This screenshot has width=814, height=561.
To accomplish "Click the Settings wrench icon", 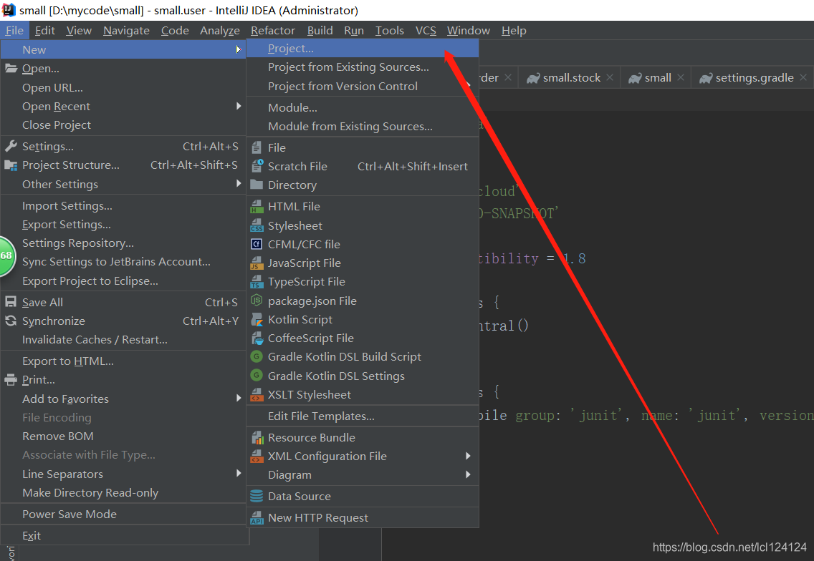I will pyautogui.click(x=11, y=146).
